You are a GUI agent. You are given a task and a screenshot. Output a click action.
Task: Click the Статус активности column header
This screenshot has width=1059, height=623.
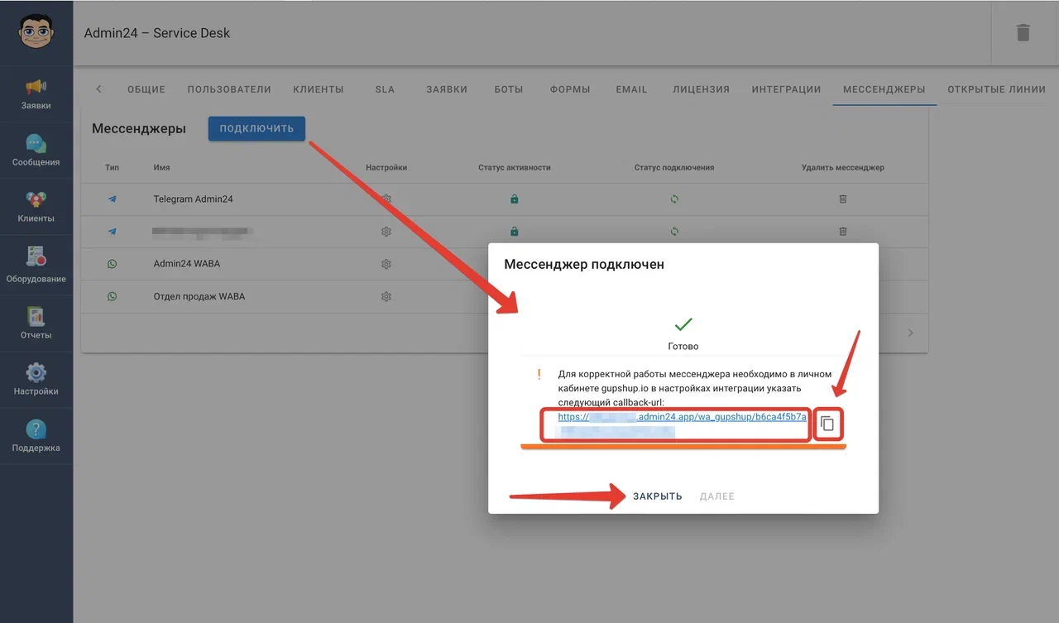(515, 167)
